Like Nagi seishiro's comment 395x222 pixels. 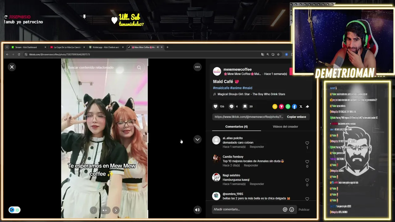[307, 180]
